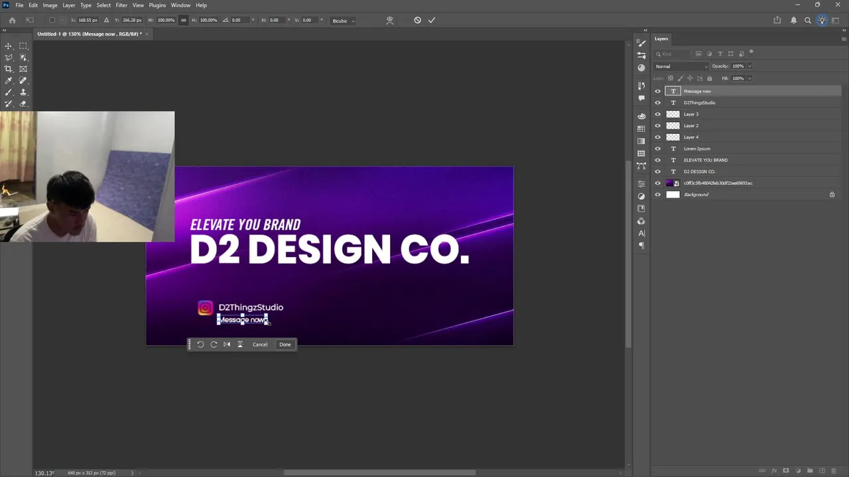Open the Paths panel icon

point(641,166)
